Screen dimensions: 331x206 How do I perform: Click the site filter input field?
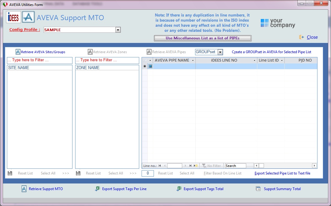pos(40,60)
